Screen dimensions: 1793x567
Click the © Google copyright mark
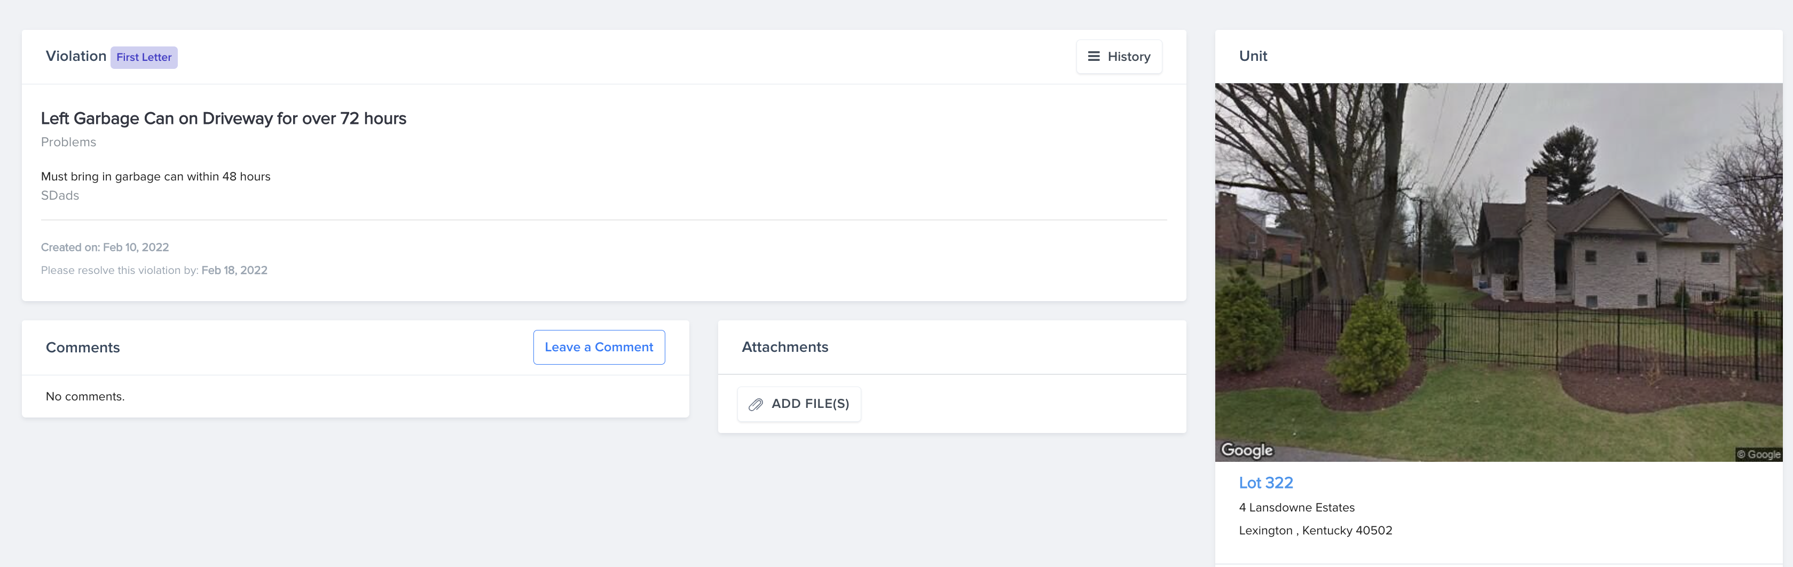click(x=1758, y=454)
